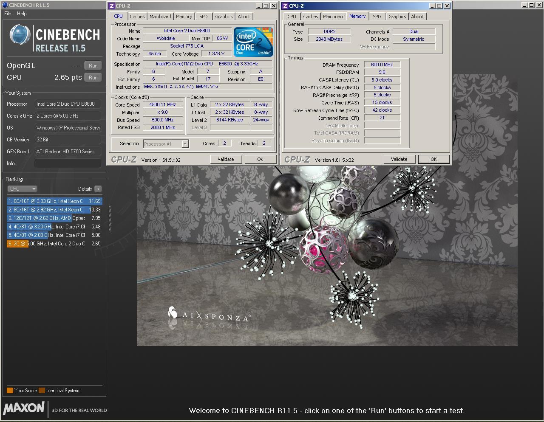Run the OpenGL benchmark
Screen dimensions: 544x422
tap(93, 66)
